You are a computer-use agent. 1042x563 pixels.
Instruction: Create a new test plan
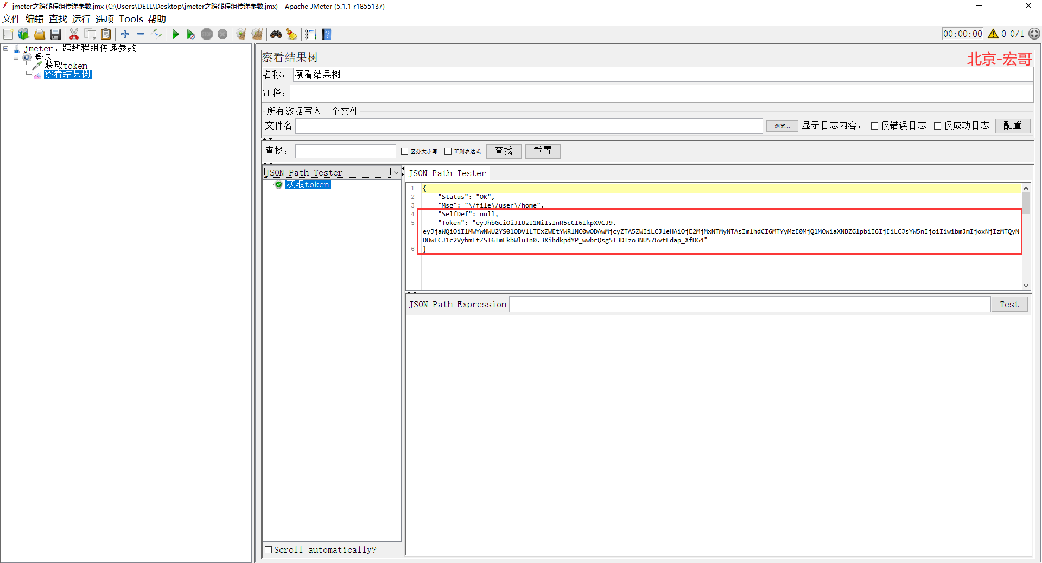(8, 34)
